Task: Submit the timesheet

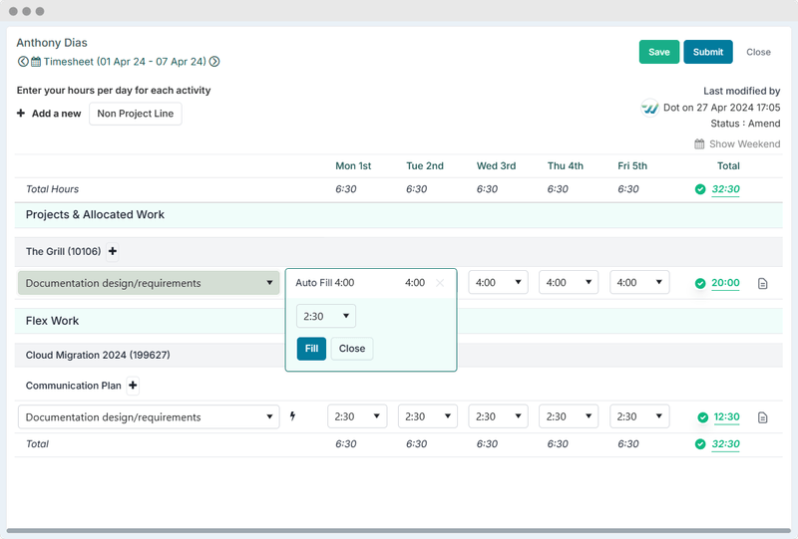Action: pyautogui.click(x=708, y=52)
